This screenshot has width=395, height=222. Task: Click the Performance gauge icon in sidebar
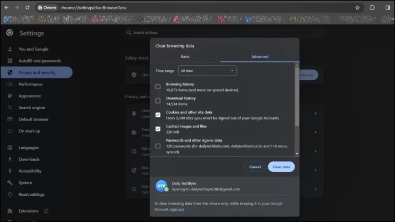[10, 84]
